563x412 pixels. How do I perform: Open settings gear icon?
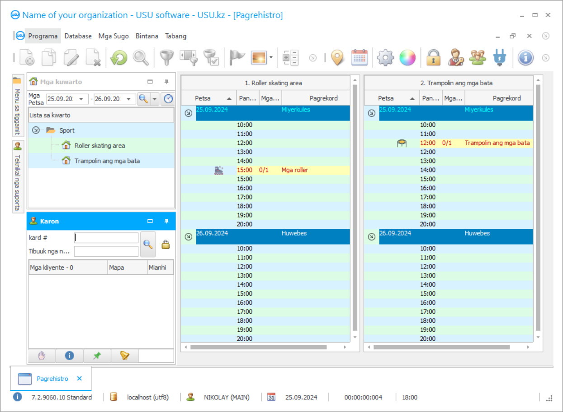point(385,58)
